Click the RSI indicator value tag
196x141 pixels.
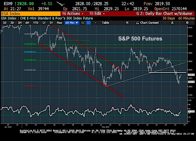point(191,111)
